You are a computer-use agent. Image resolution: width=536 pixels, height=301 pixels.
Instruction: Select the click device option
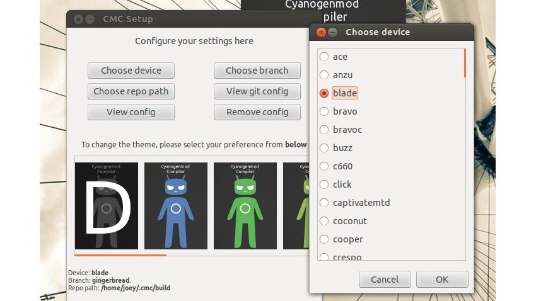(x=324, y=185)
